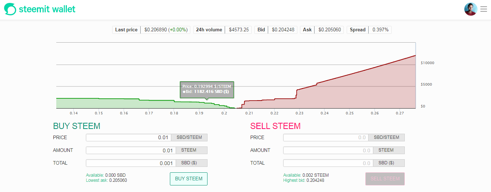The height and width of the screenshot is (192, 491).
Task: Focus the Buy Steem total input field
Action: [x=131, y=163]
